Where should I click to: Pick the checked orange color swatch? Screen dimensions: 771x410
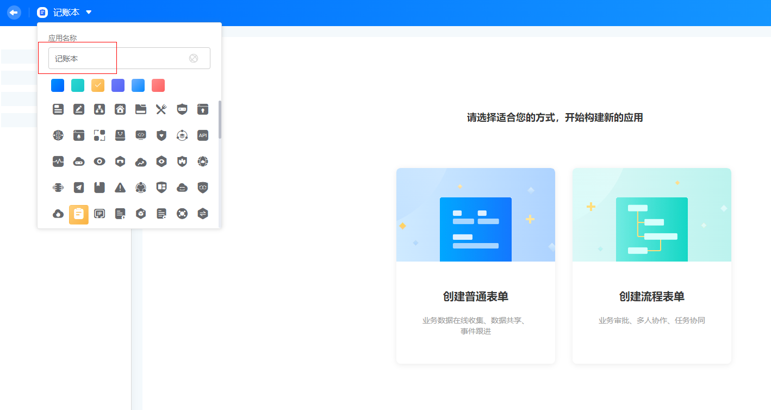click(98, 85)
